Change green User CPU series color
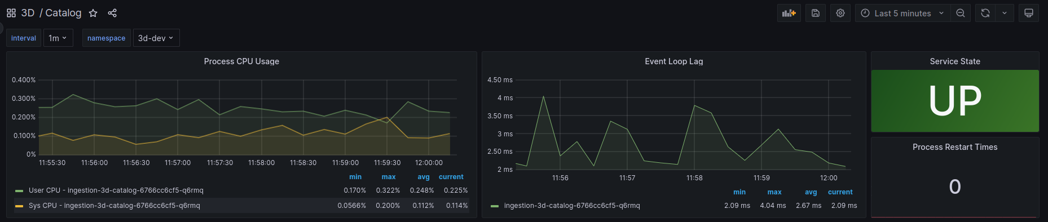This screenshot has width=1048, height=222. click(19, 191)
